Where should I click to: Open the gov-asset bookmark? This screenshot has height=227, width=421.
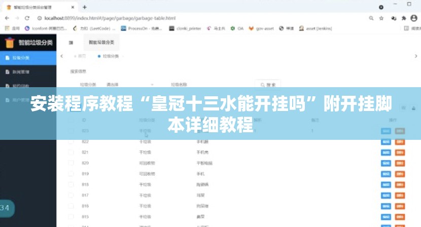[261, 28]
